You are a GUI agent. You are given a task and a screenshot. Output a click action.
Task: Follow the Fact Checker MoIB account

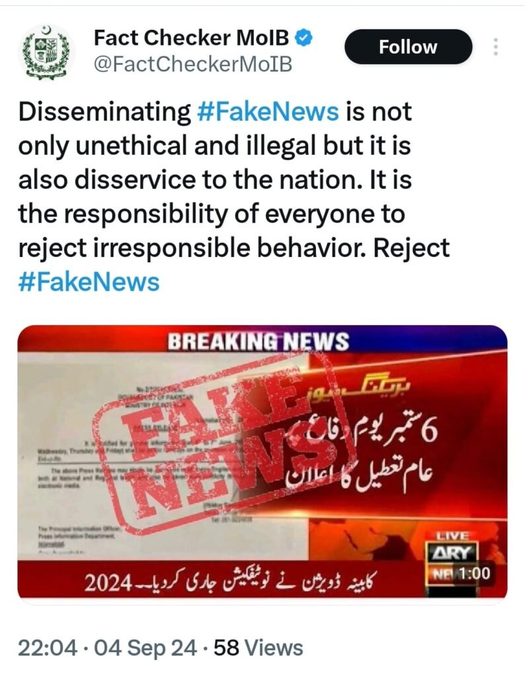(408, 47)
